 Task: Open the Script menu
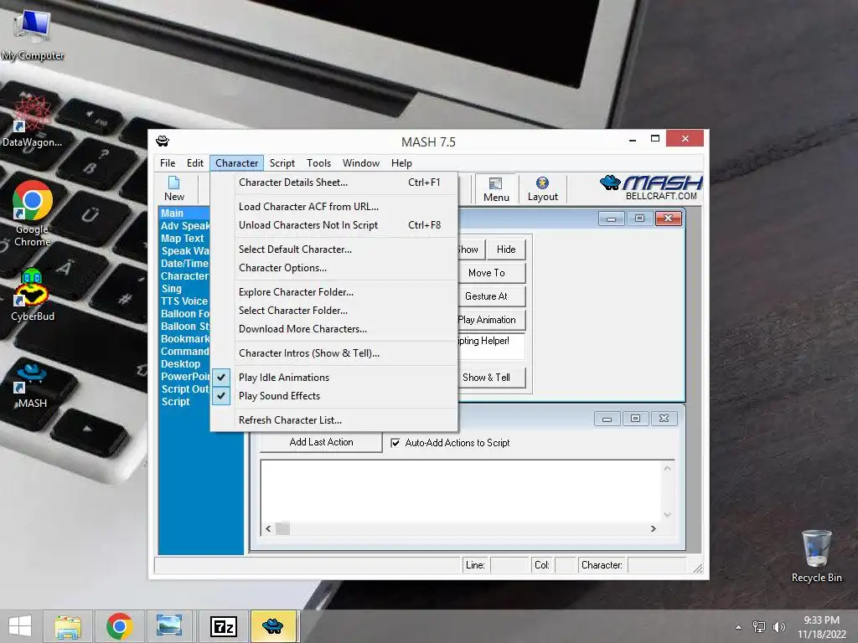tap(282, 163)
